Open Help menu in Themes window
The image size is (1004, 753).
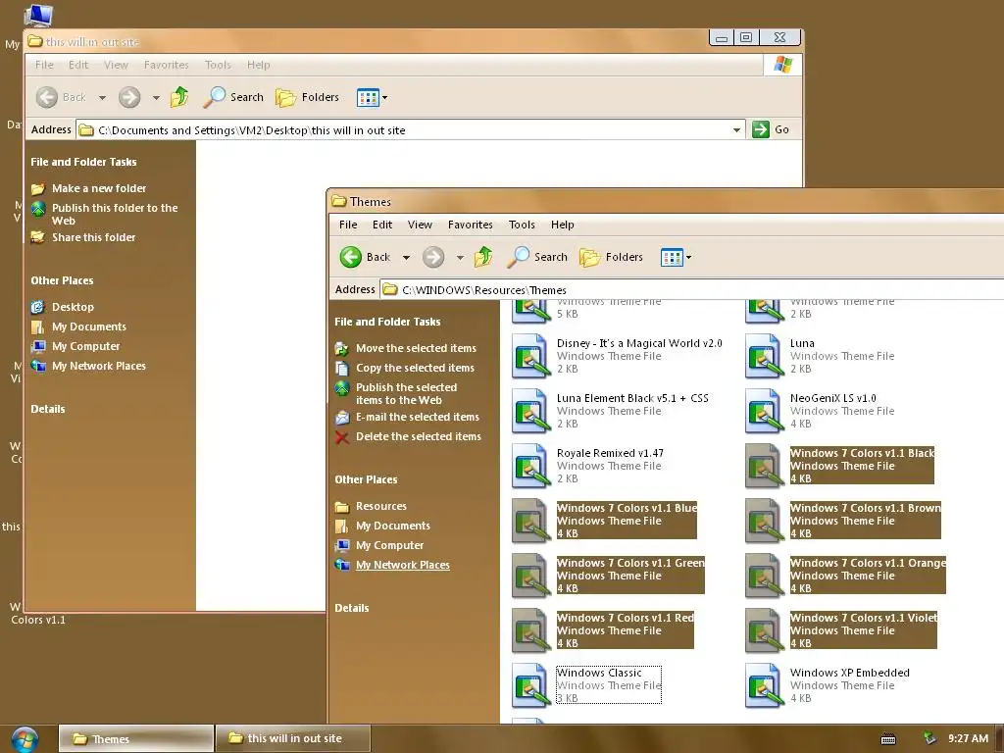(562, 225)
